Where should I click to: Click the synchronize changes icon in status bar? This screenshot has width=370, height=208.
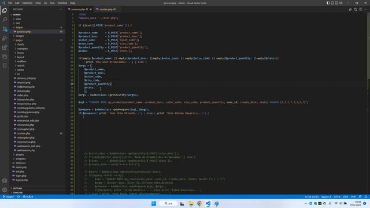18,196
